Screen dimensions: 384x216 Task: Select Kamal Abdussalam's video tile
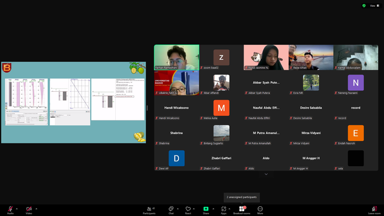coord(356,58)
